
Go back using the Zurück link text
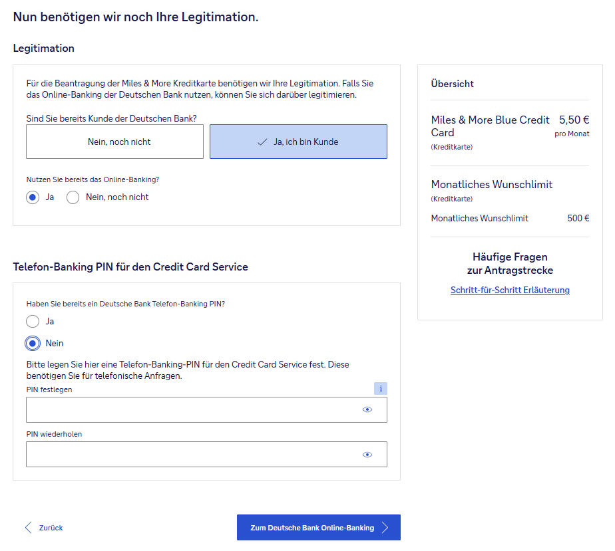click(51, 528)
